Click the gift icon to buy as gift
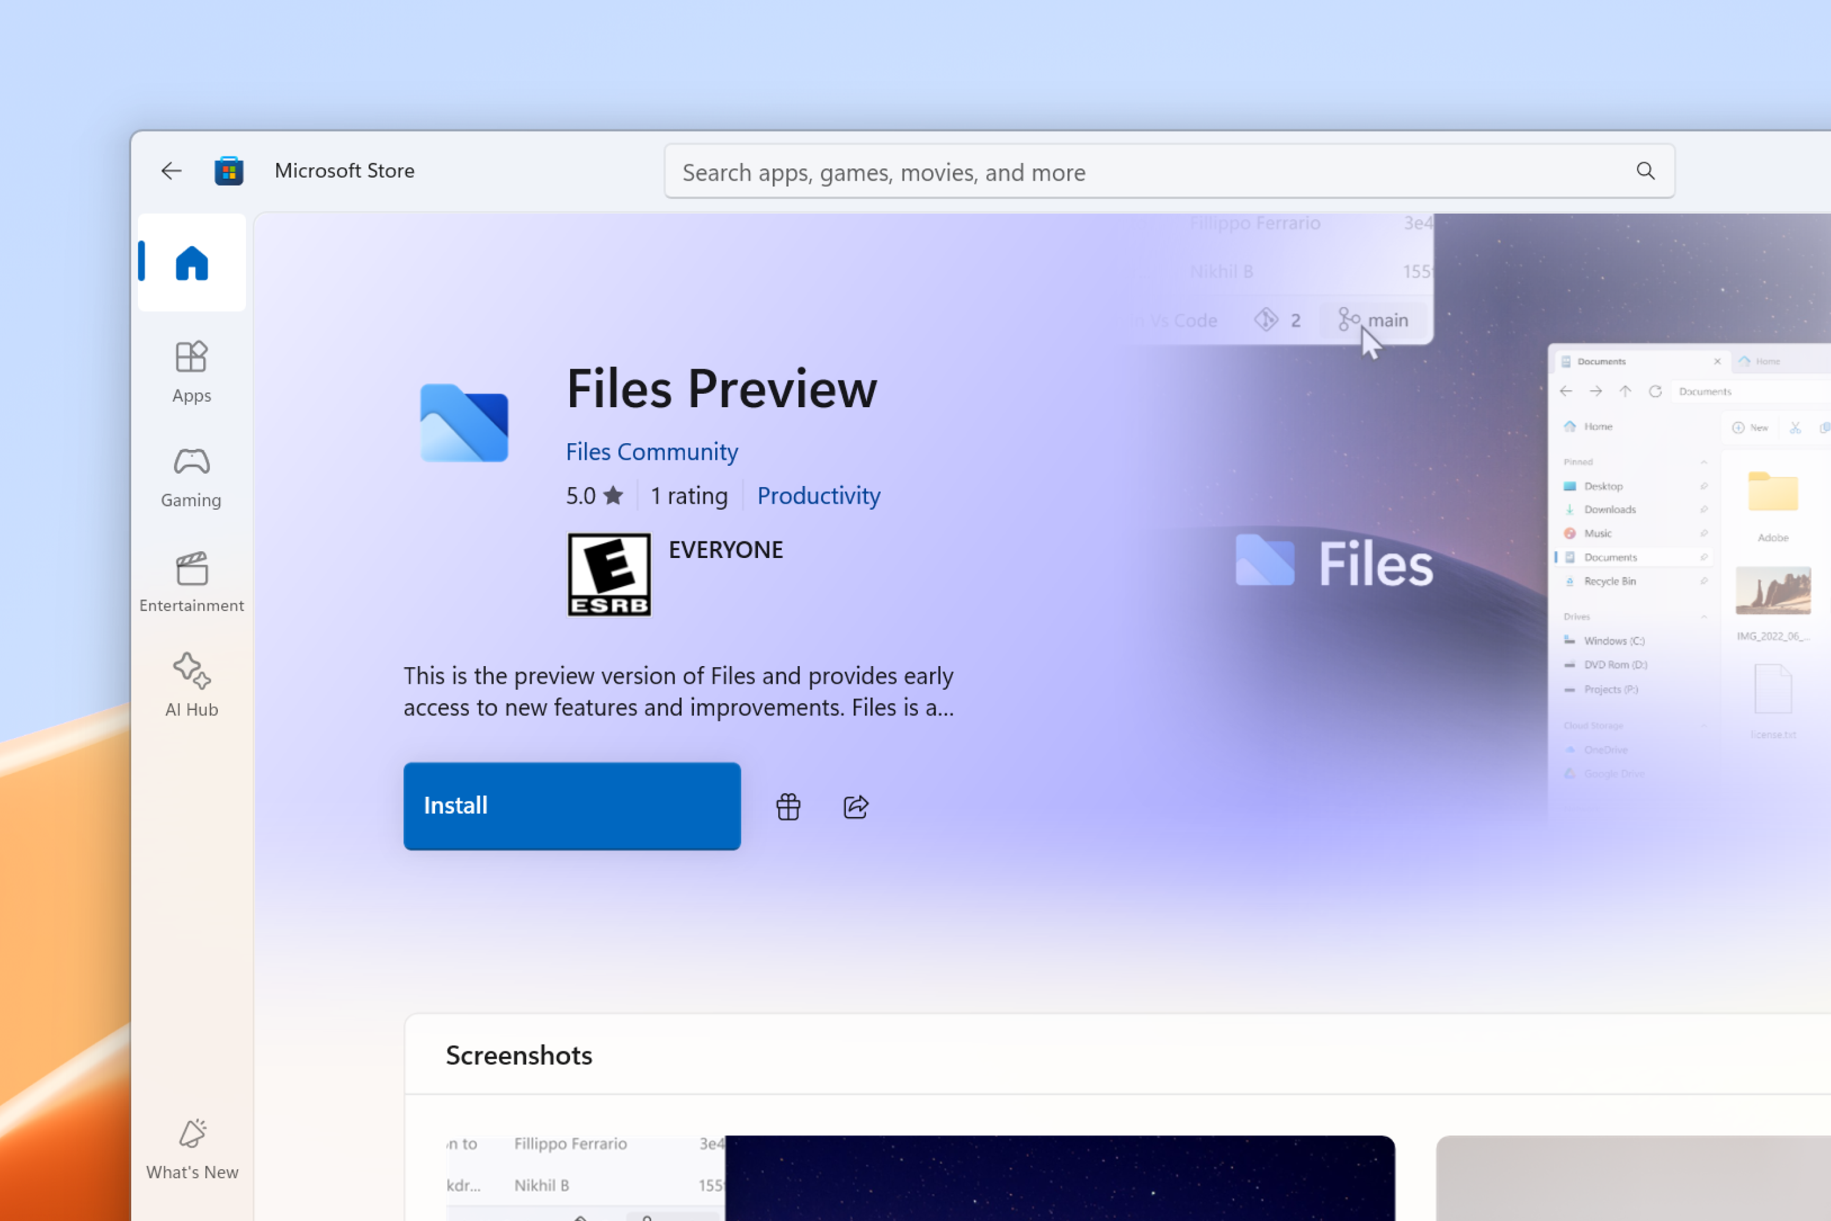This screenshot has height=1221, width=1831. (x=789, y=806)
